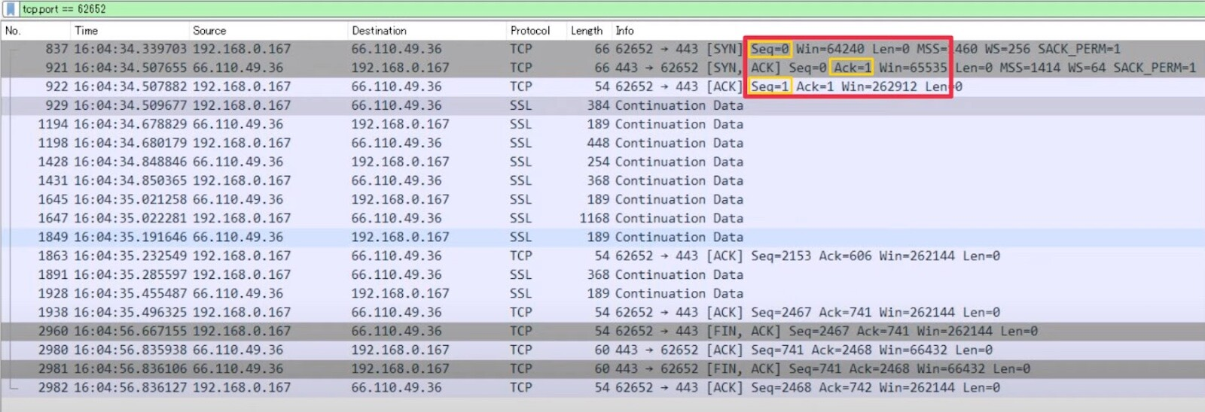
Task: Sort by the No. column header
Action: [13, 31]
